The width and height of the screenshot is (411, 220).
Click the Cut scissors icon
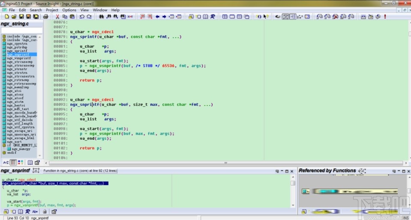point(57,17)
